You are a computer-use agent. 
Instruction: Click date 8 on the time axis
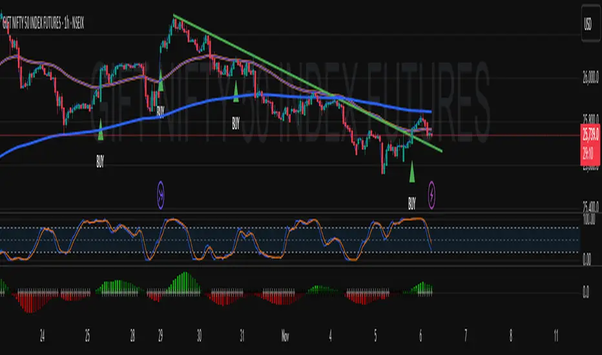pyautogui.click(x=511, y=336)
